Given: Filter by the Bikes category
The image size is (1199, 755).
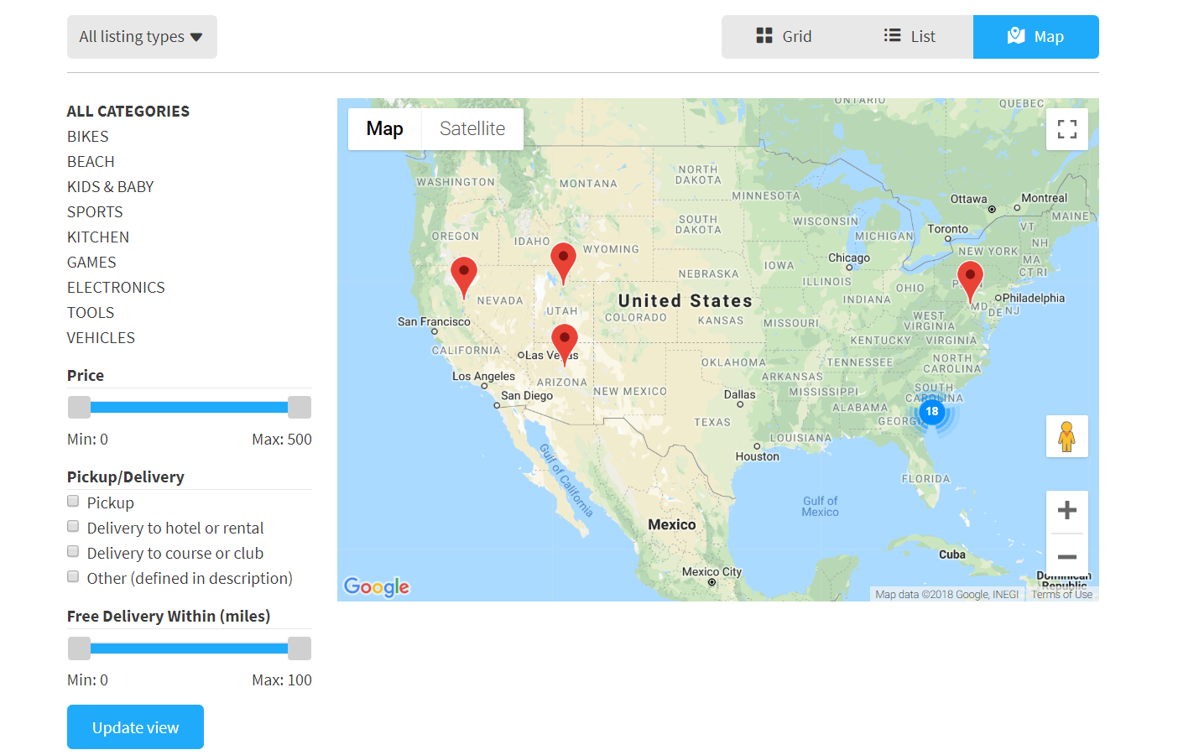Looking at the screenshot, I should coord(88,137).
